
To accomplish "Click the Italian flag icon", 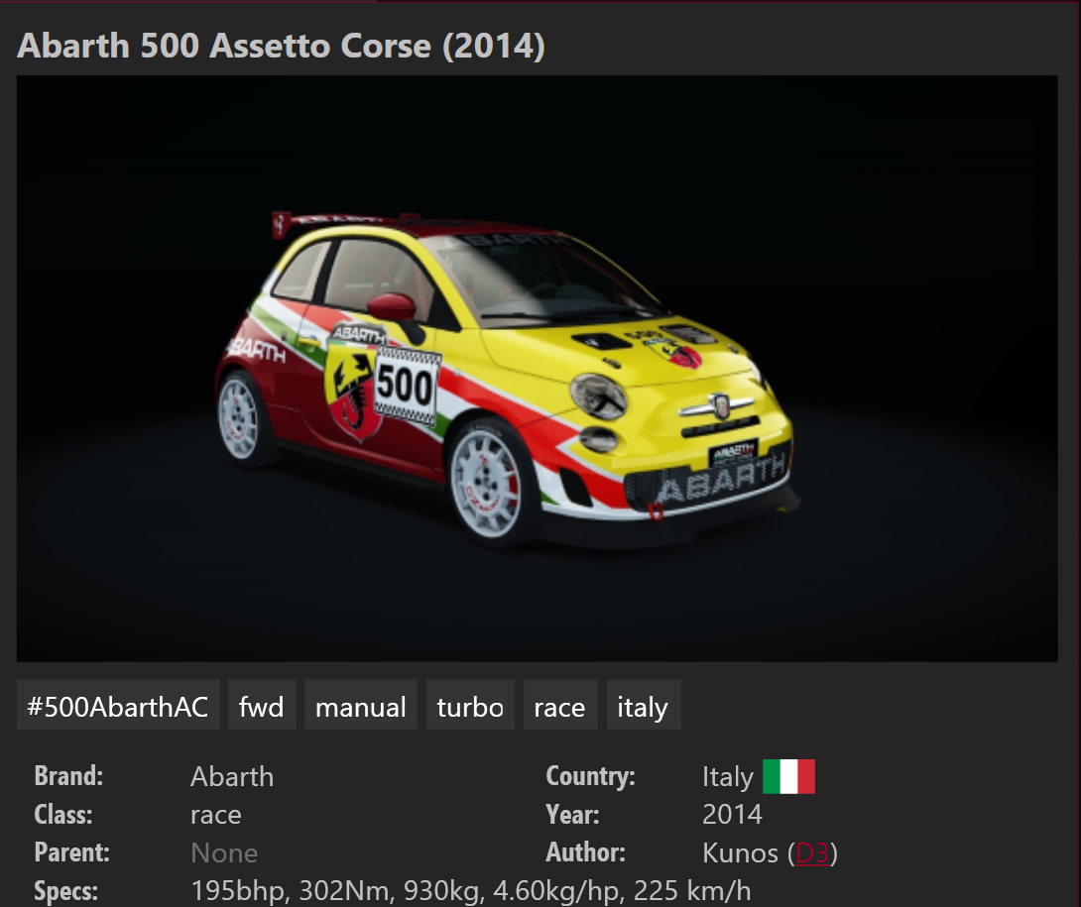I will pyautogui.click(x=788, y=777).
